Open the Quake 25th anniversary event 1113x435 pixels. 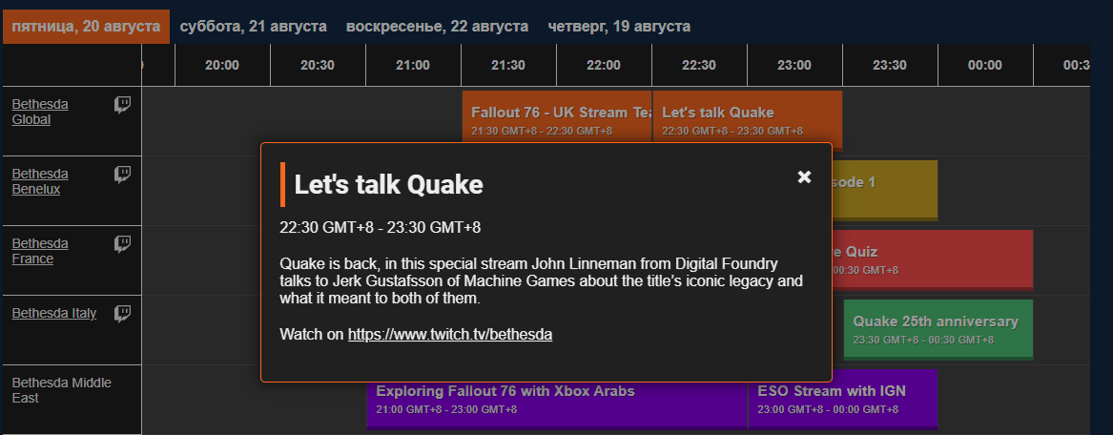pos(938,329)
